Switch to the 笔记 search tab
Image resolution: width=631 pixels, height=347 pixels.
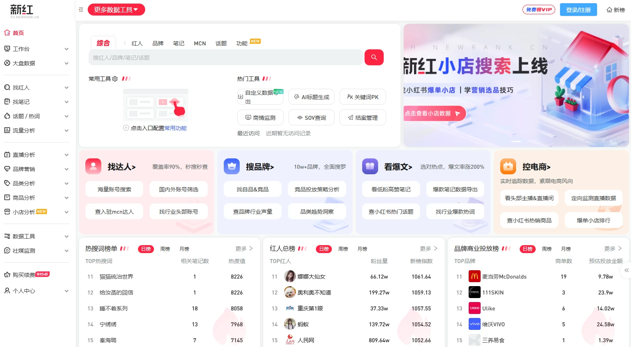click(178, 43)
